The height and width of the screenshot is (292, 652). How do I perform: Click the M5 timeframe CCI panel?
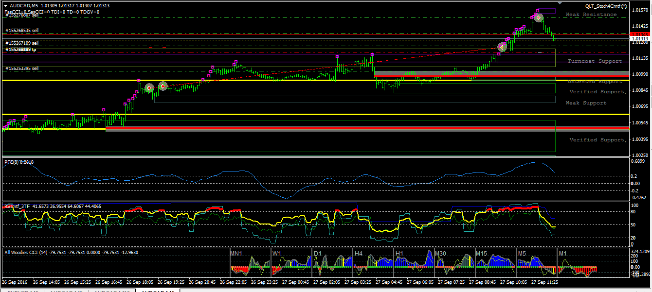click(536, 262)
